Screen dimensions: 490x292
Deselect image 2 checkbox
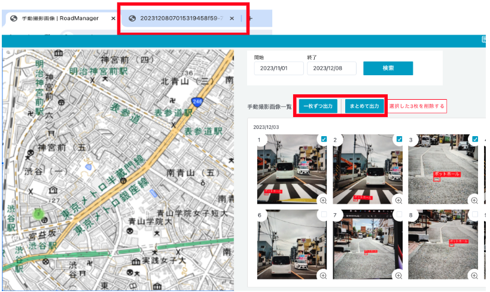(399, 139)
